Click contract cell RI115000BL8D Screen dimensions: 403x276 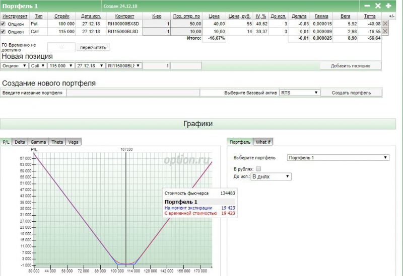tap(123, 32)
